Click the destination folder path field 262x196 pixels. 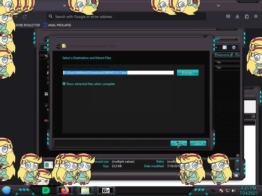(x=118, y=73)
